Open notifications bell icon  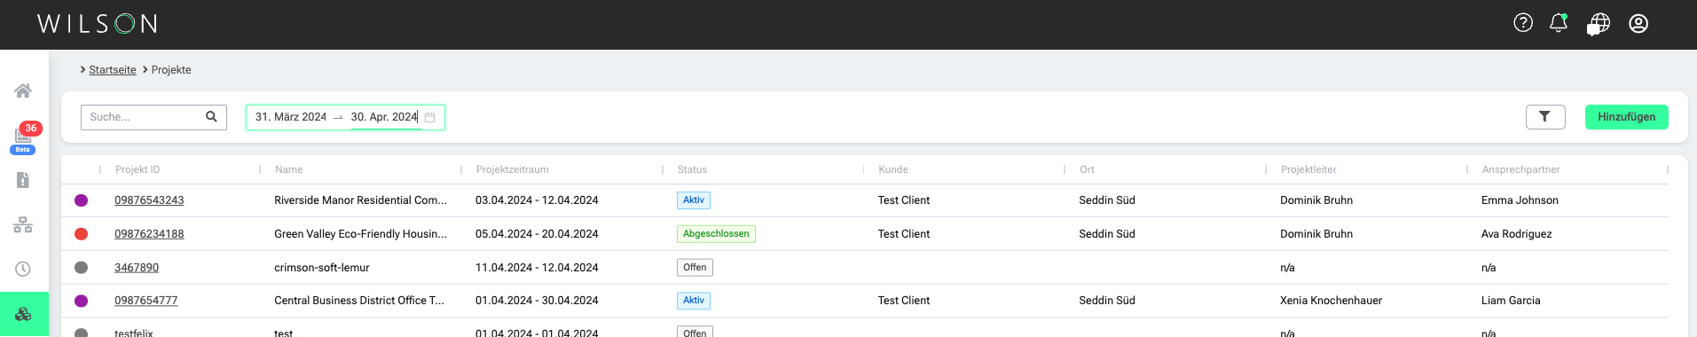coord(1559,23)
